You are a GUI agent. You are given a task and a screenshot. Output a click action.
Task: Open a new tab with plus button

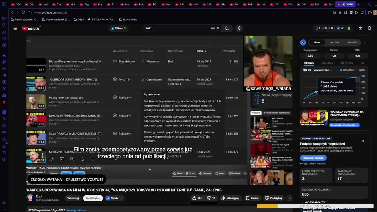tap(358, 4)
